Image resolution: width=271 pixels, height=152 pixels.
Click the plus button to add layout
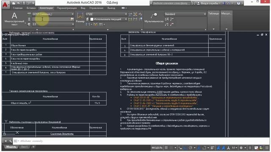click(33, 147)
